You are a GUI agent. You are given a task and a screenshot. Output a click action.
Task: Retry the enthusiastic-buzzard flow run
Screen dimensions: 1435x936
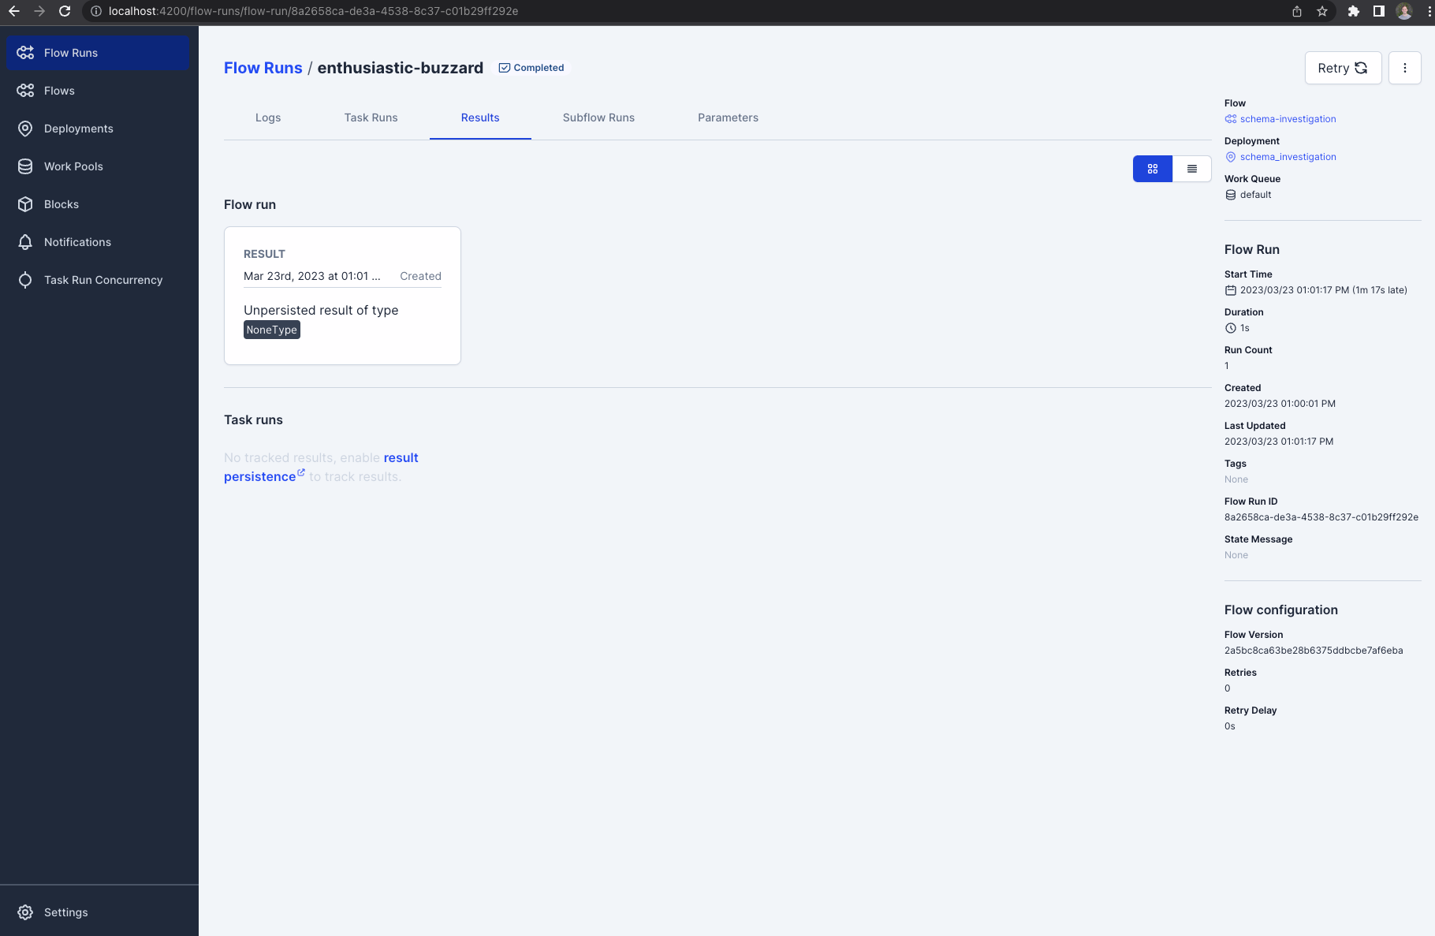point(1343,68)
